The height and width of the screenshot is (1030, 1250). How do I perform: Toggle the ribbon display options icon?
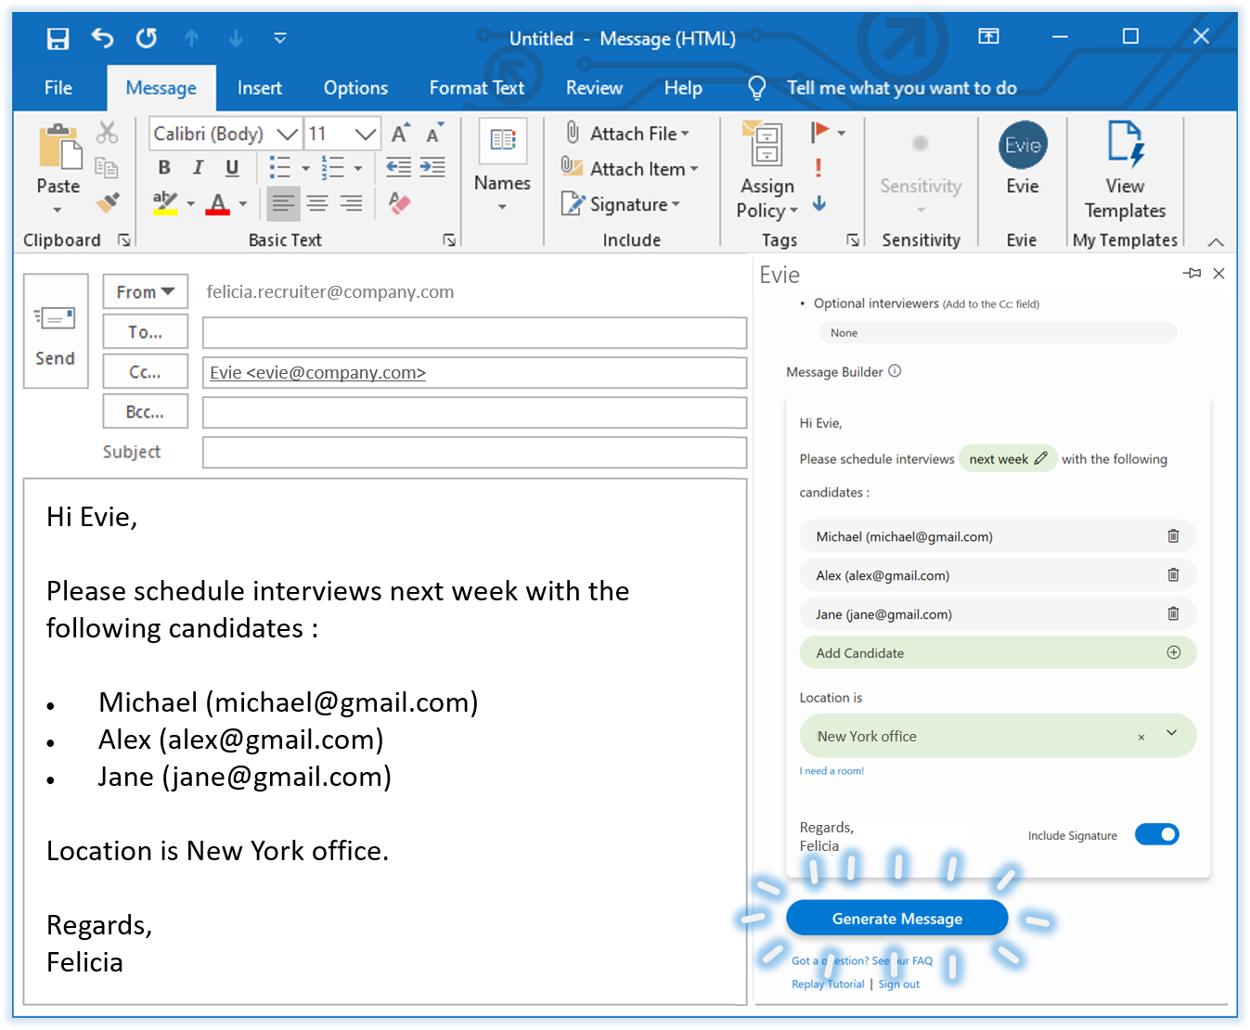(989, 36)
